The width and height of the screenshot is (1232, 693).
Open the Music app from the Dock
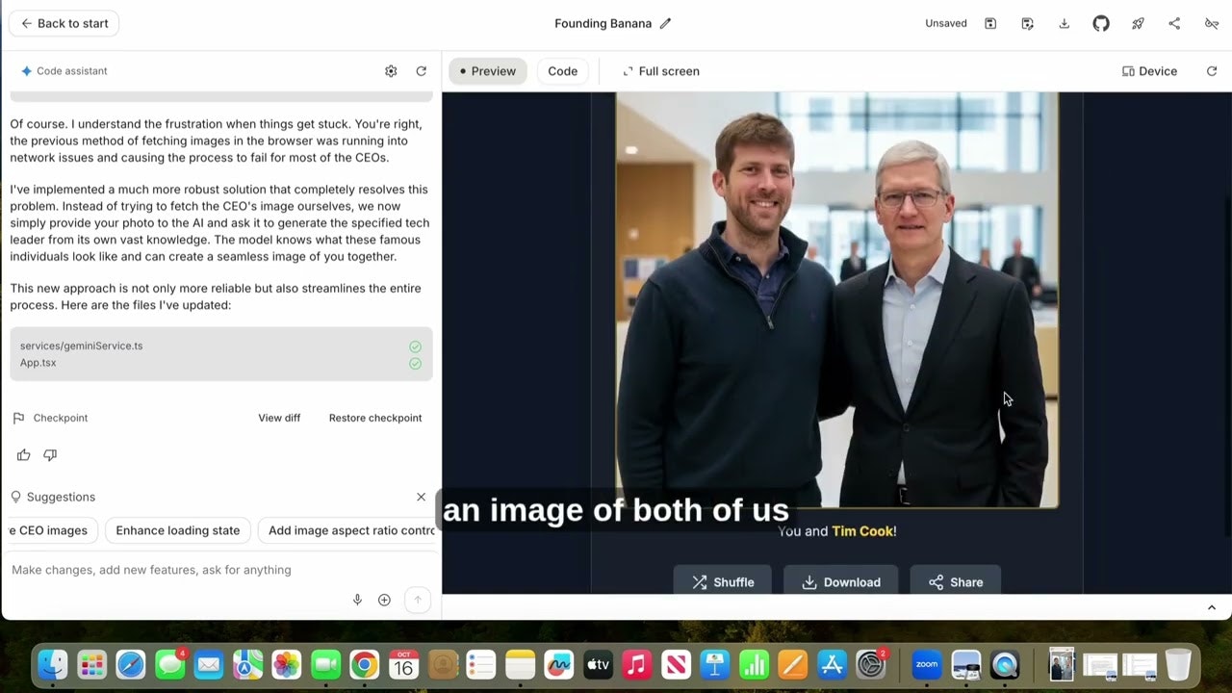coord(635,664)
